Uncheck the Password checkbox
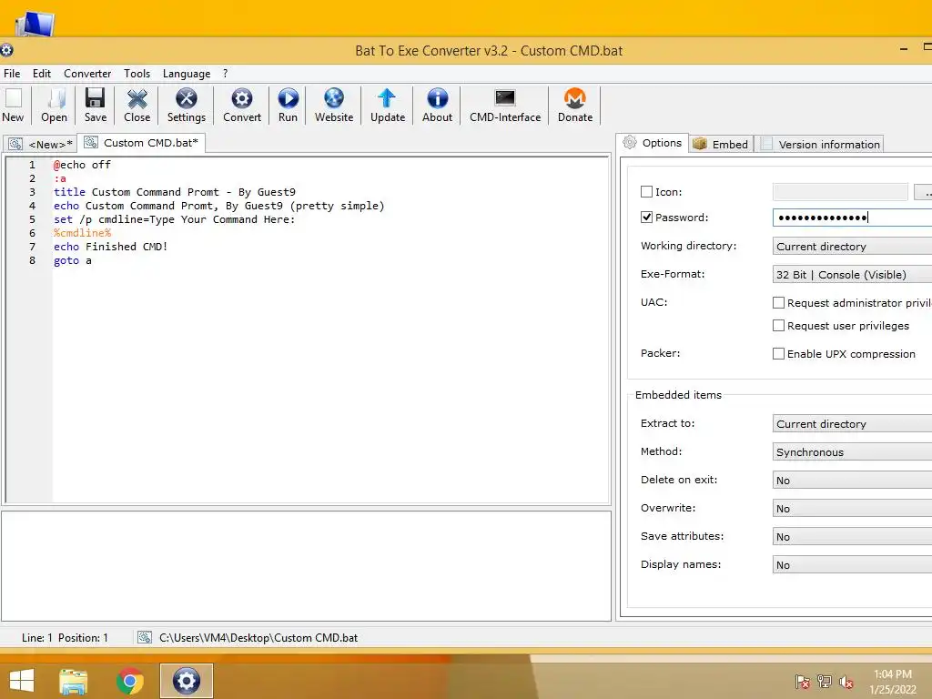Screen dimensions: 932x699 [x=647, y=217]
